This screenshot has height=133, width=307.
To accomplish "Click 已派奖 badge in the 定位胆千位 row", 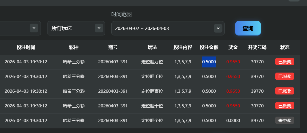I will (x=285, y=76).
